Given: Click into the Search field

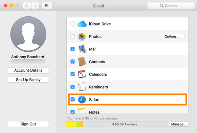Looking at the screenshot, I should 171,6.
